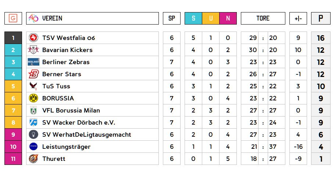Click the magenta N losses header

(x=228, y=18)
